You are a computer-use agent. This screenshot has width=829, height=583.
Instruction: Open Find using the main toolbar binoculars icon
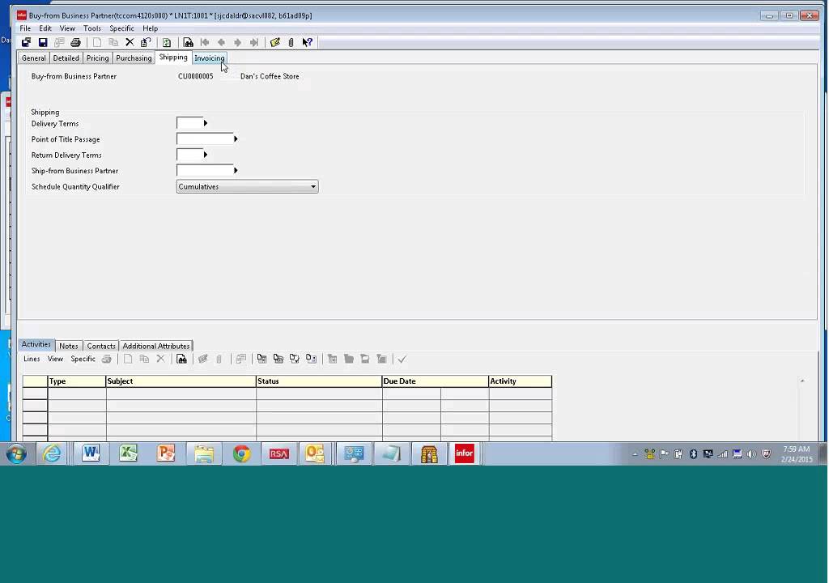click(x=188, y=42)
